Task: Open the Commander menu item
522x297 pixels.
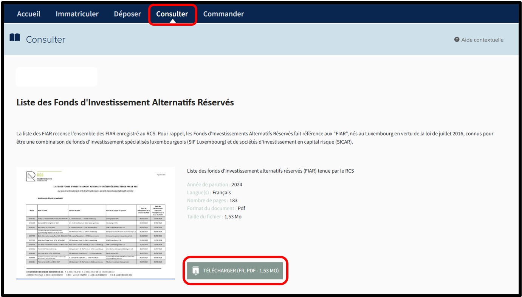Action: click(x=223, y=14)
